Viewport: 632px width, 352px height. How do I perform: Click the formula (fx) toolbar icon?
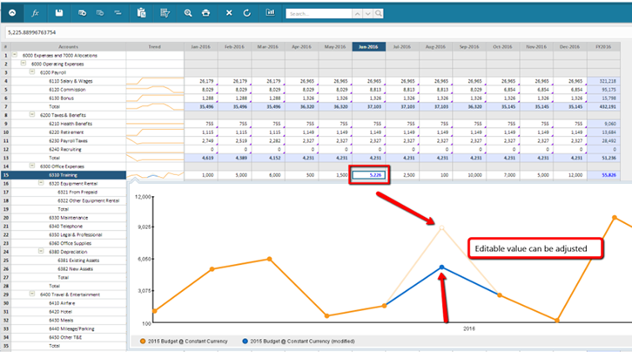click(x=35, y=13)
